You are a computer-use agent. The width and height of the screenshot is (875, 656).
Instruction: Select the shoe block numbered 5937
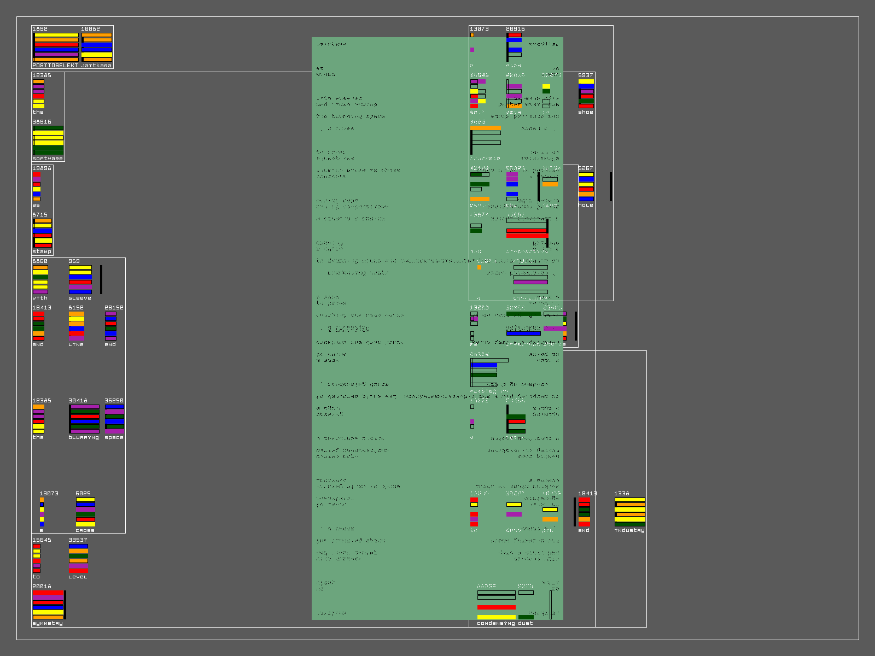click(586, 94)
